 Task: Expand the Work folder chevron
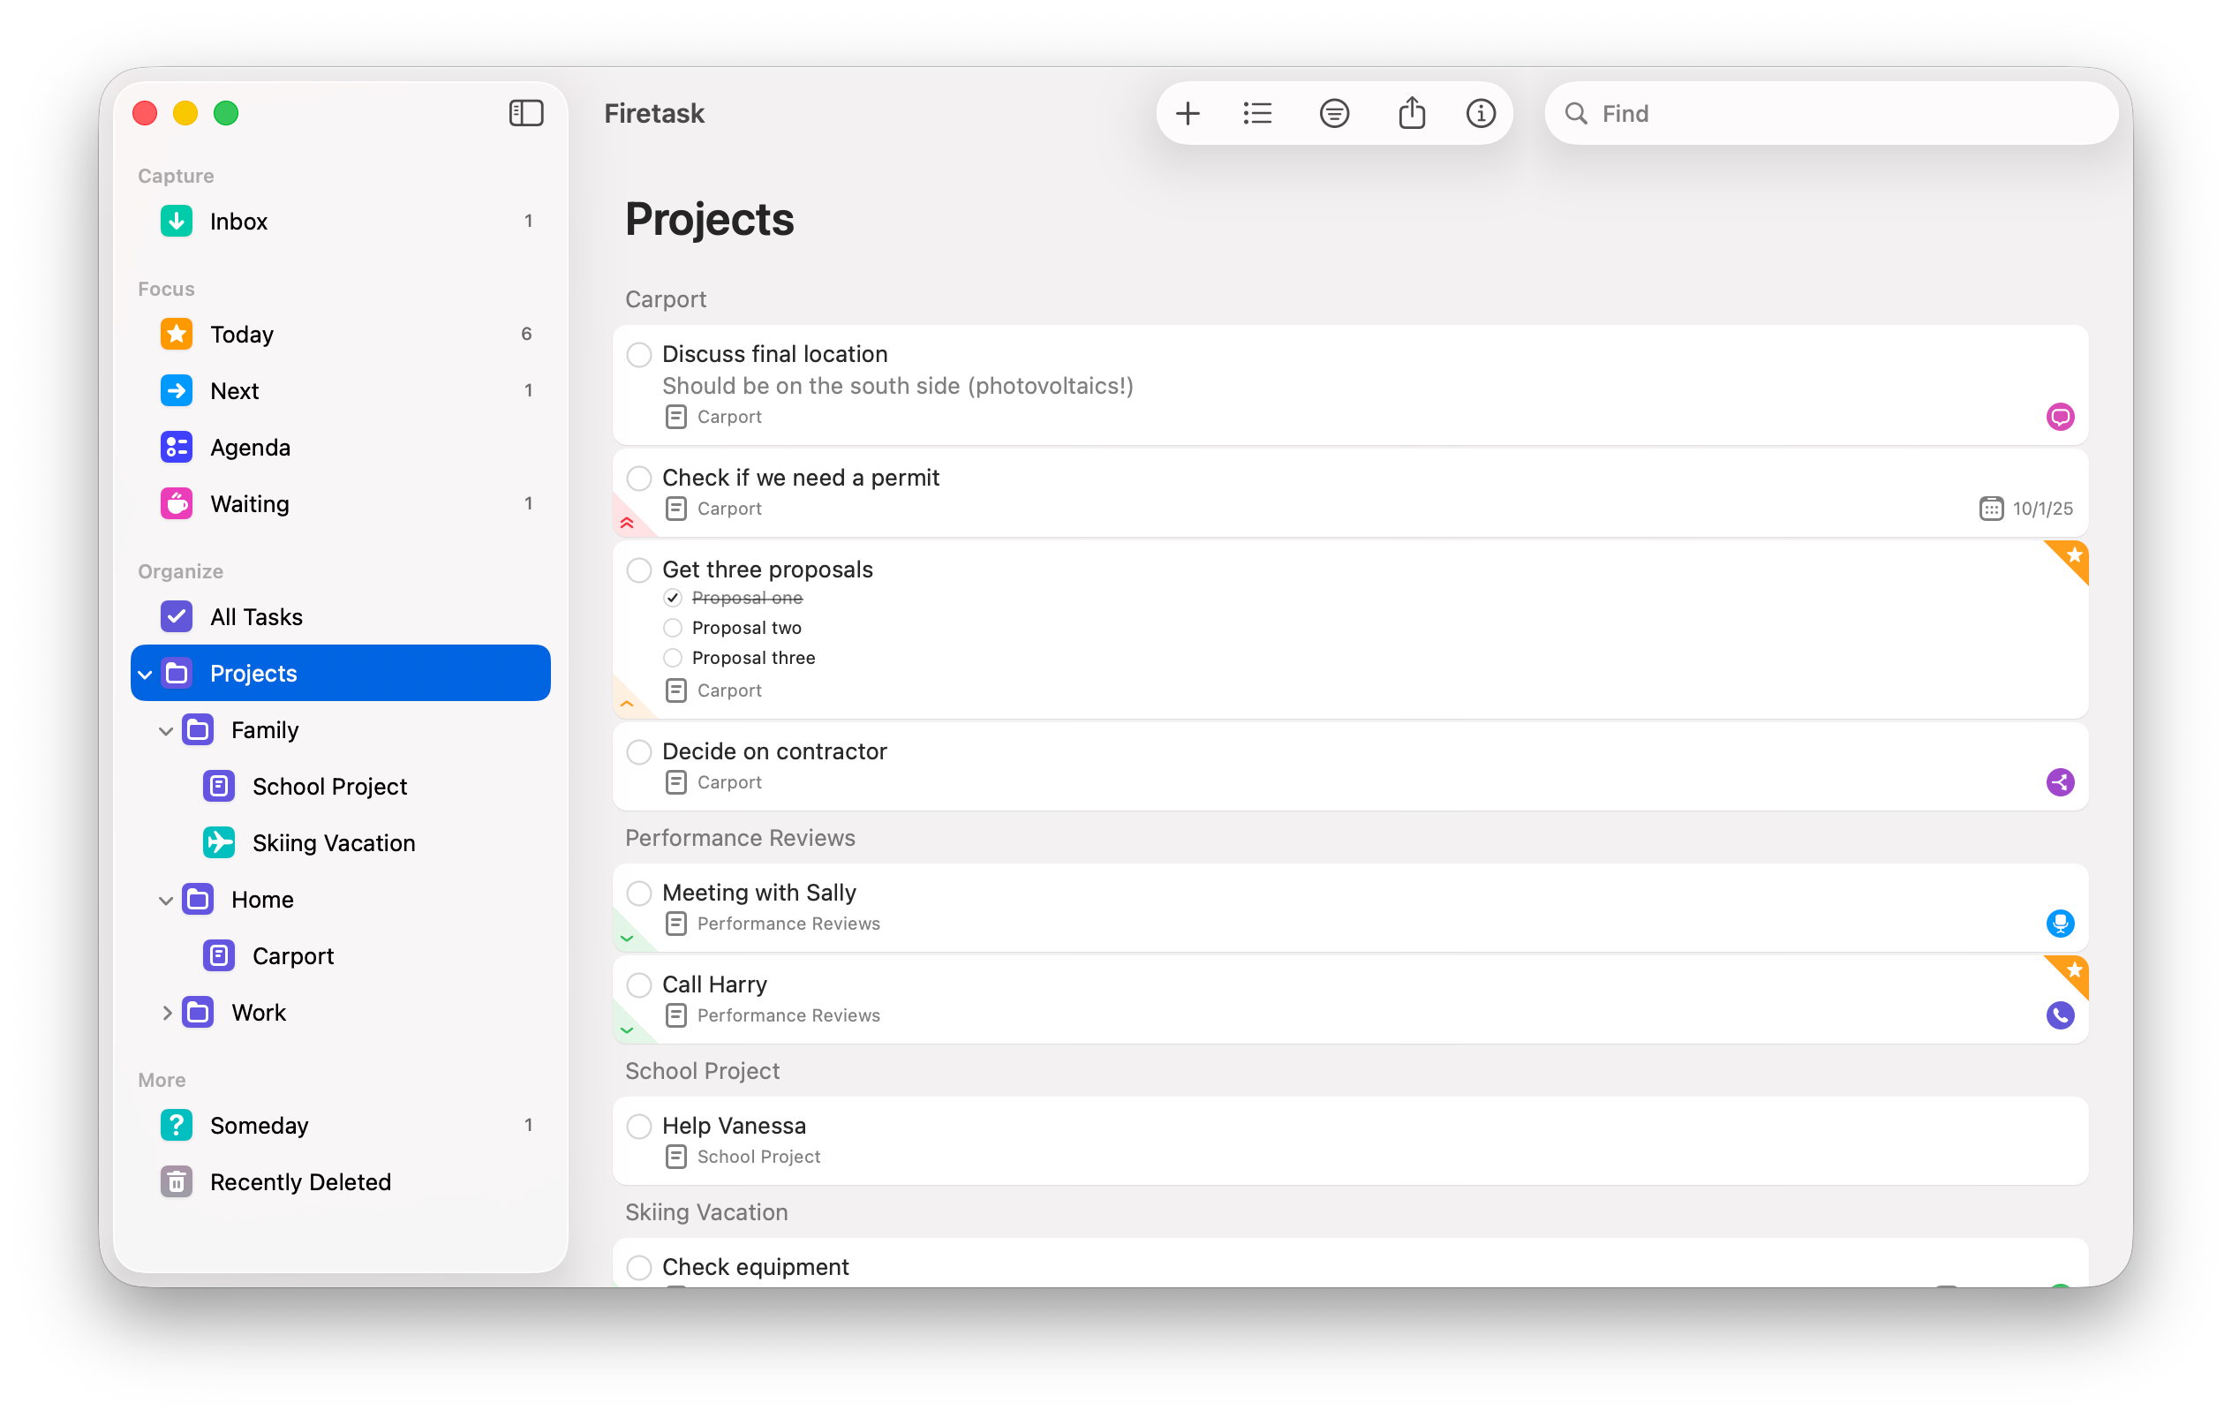[166, 1013]
